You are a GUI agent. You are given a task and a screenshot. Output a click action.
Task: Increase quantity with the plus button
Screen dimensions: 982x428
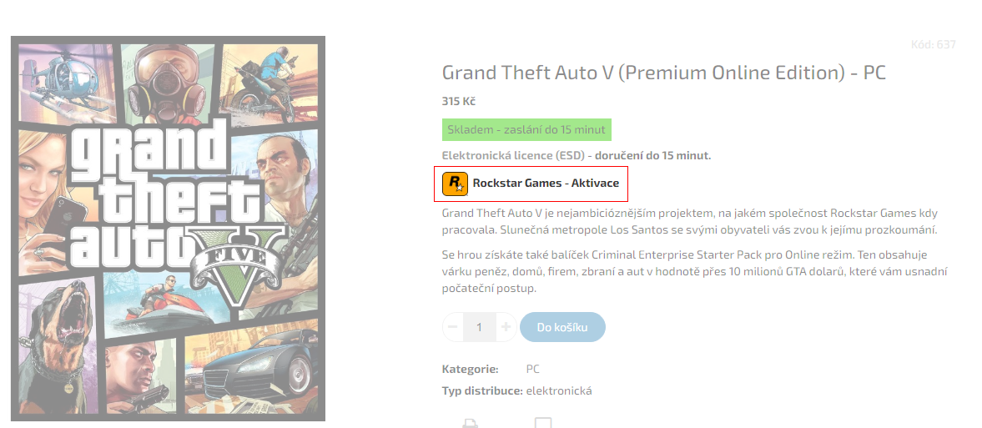point(506,327)
